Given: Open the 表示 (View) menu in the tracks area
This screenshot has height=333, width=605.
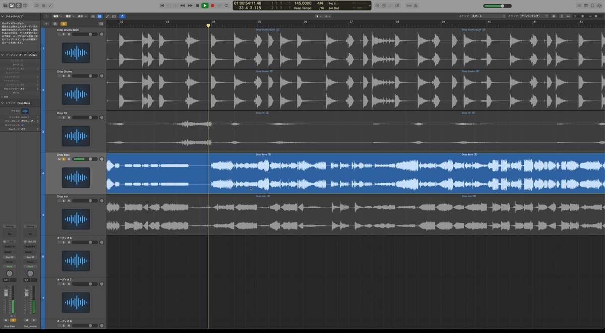Looking at the screenshot, I should coord(82,16).
